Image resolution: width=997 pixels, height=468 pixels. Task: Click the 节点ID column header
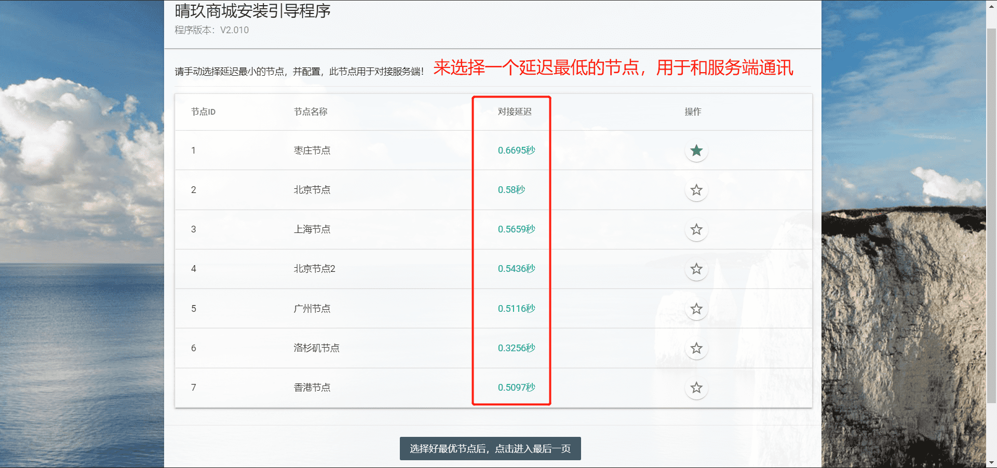(x=203, y=112)
